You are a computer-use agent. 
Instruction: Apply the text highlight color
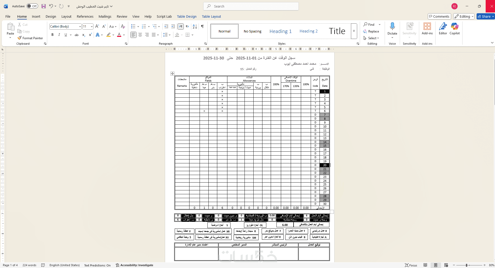click(x=109, y=35)
